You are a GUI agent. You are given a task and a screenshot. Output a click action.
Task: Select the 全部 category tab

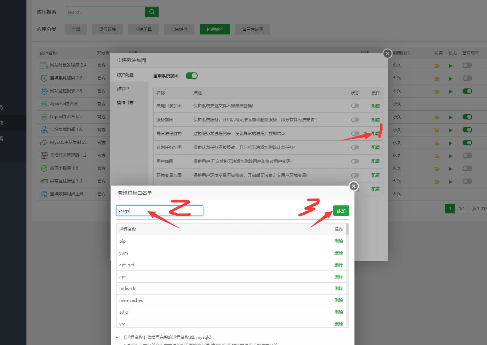click(76, 29)
